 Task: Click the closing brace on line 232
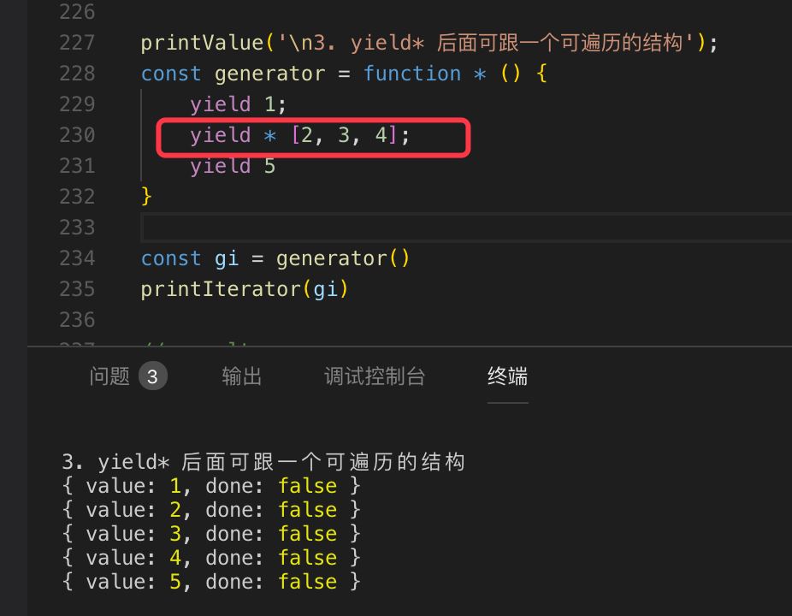(146, 197)
